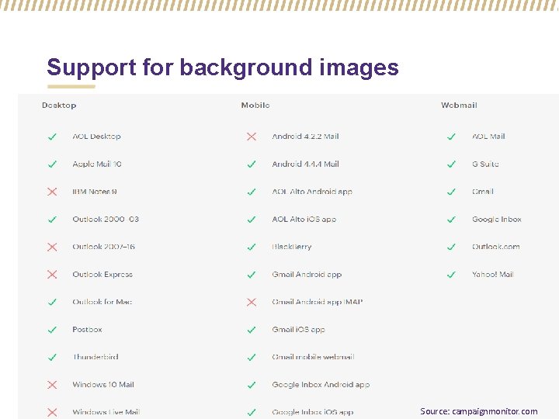The width and height of the screenshot is (559, 419).
Task: Click the Gmail Android app IMAP text
Action: pyautogui.click(x=318, y=302)
